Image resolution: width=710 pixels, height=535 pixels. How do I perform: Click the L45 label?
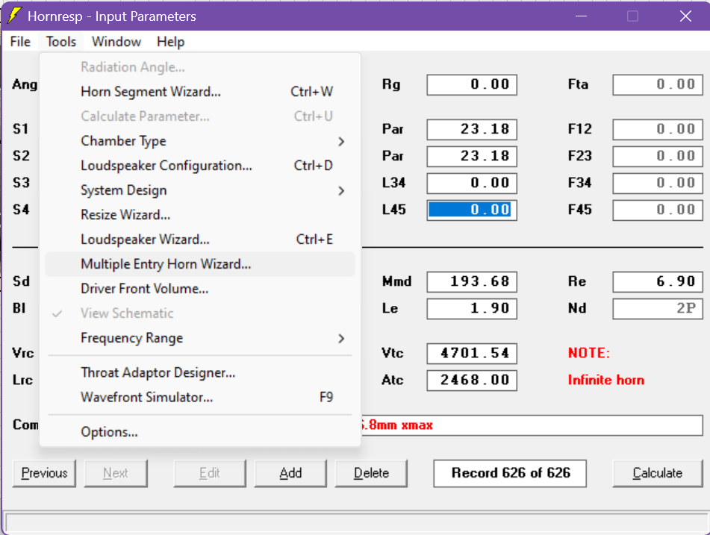tap(394, 210)
